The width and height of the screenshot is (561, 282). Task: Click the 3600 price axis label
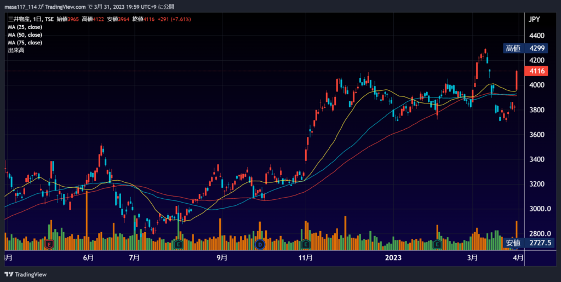537,135
